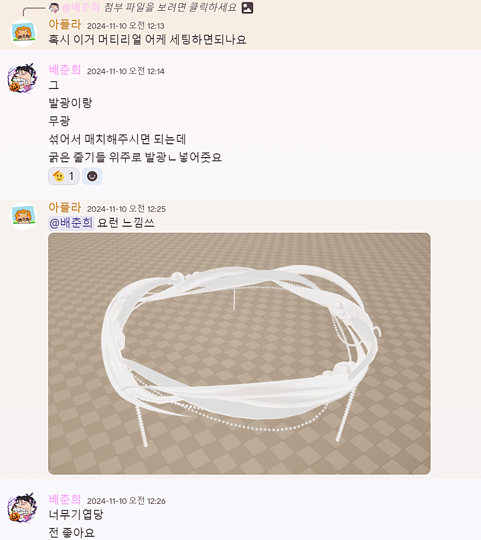Click the 아플라 username at 12:25
This screenshot has width=481, height=540.
(x=65, y=207)
